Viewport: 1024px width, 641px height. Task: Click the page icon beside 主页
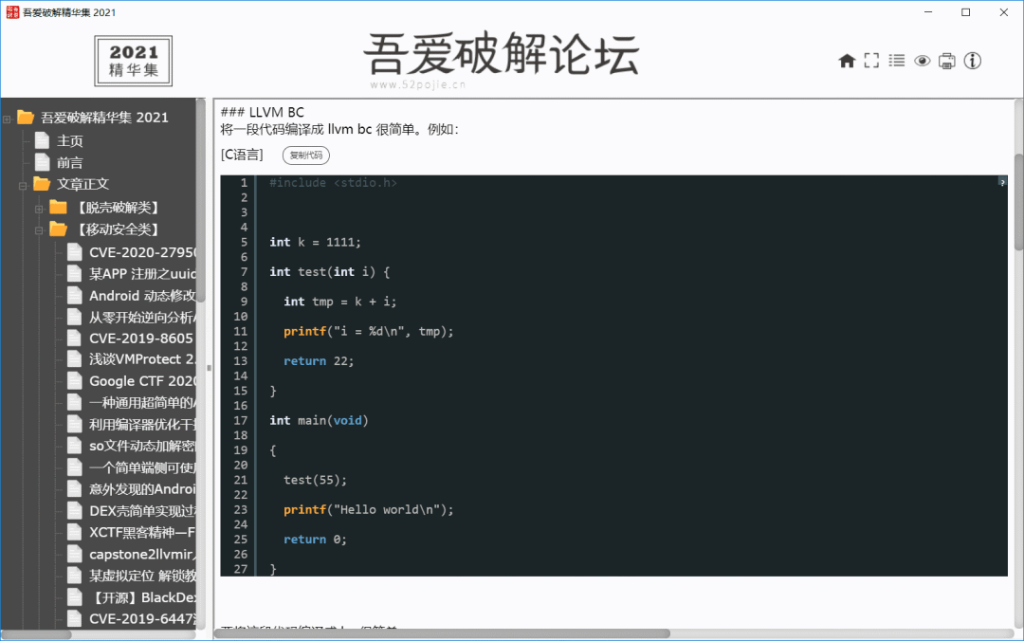pyautogui.click(x=42, y=140)
